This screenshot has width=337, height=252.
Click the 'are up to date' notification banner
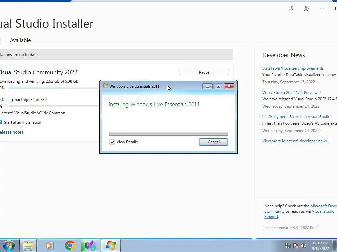tap(116, 55)
